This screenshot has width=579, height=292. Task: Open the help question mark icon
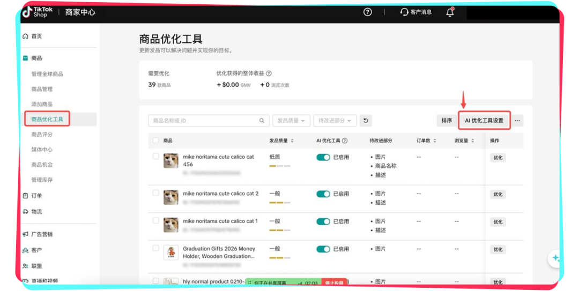367,12
